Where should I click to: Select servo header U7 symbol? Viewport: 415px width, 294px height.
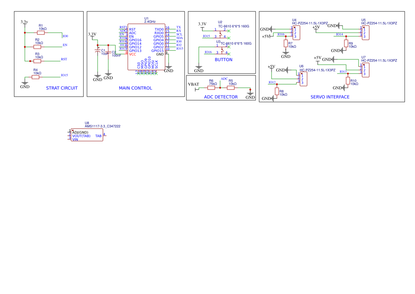pyautogui.click(x=366, y=70)
